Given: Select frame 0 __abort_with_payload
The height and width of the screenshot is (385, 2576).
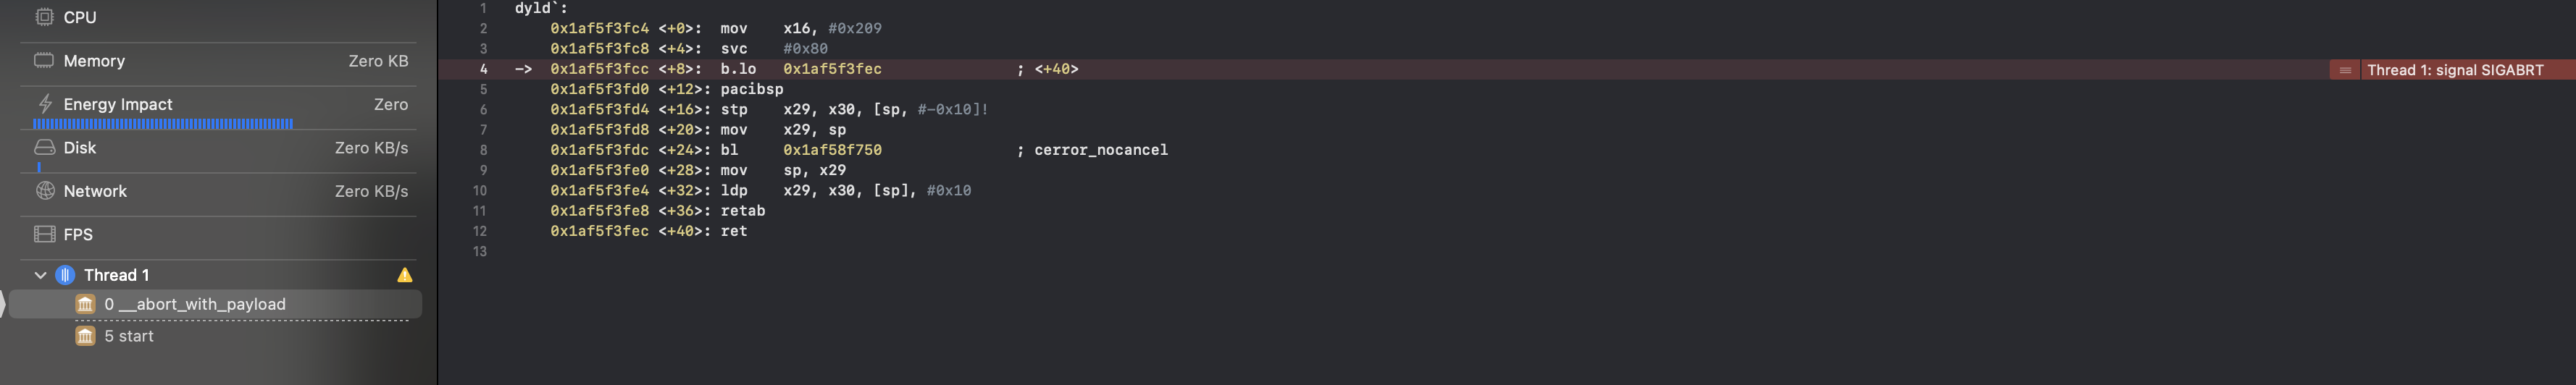Looking at the screenshot, I should point(215,304).
